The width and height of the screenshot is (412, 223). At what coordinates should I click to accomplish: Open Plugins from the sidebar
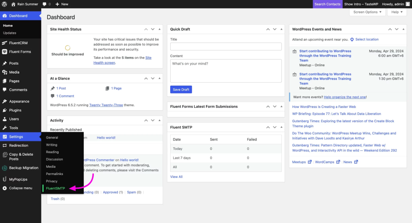(x=15, y=110)
